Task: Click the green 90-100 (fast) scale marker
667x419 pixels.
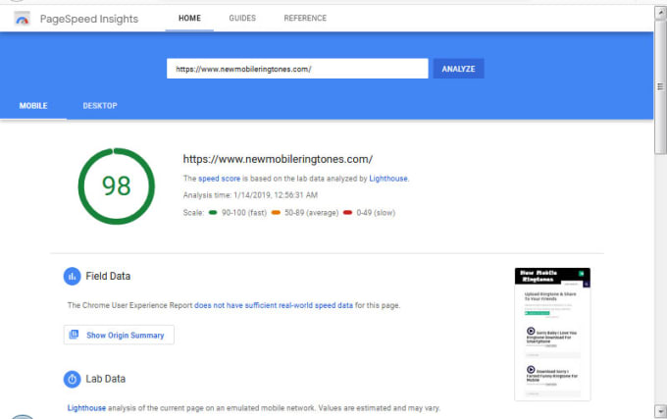Action: (x=213, y=212)
